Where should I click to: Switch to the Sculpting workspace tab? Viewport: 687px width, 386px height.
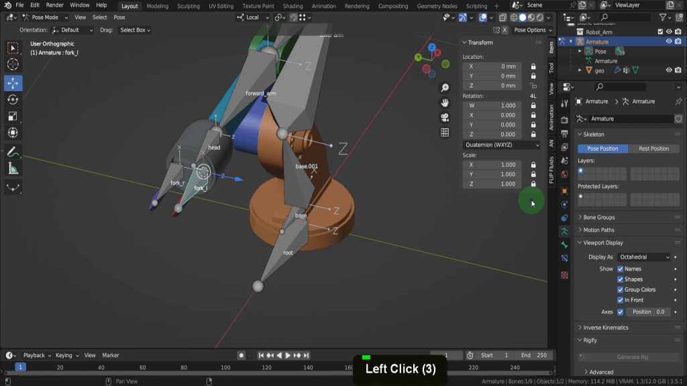point(188,6)
